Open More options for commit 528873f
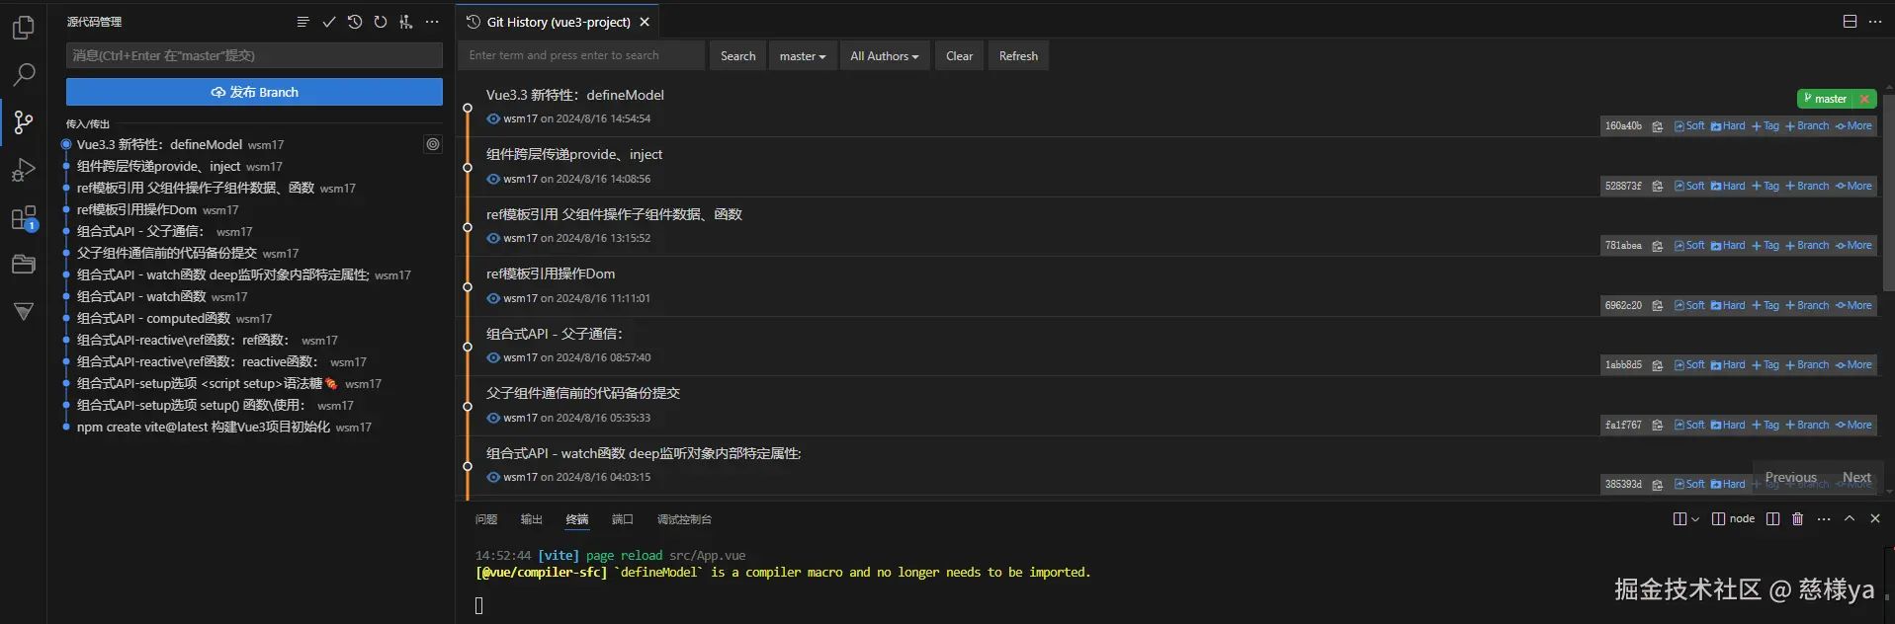Image resolution: width=1895 pixels, height=624 pixels. 1853,187
